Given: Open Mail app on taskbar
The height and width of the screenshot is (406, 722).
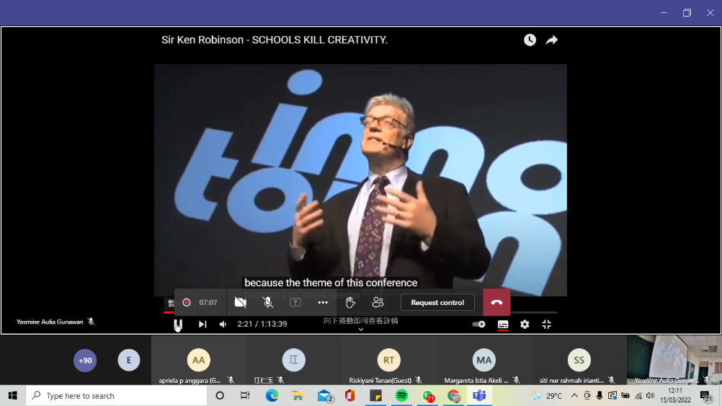Looking at the screenshot, I should click(x=325, y=396).
